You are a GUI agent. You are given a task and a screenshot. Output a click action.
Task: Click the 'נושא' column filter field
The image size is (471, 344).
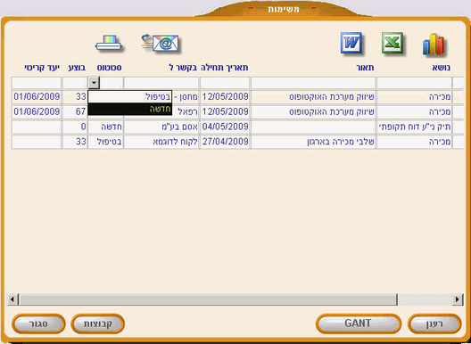coord(414,83)
